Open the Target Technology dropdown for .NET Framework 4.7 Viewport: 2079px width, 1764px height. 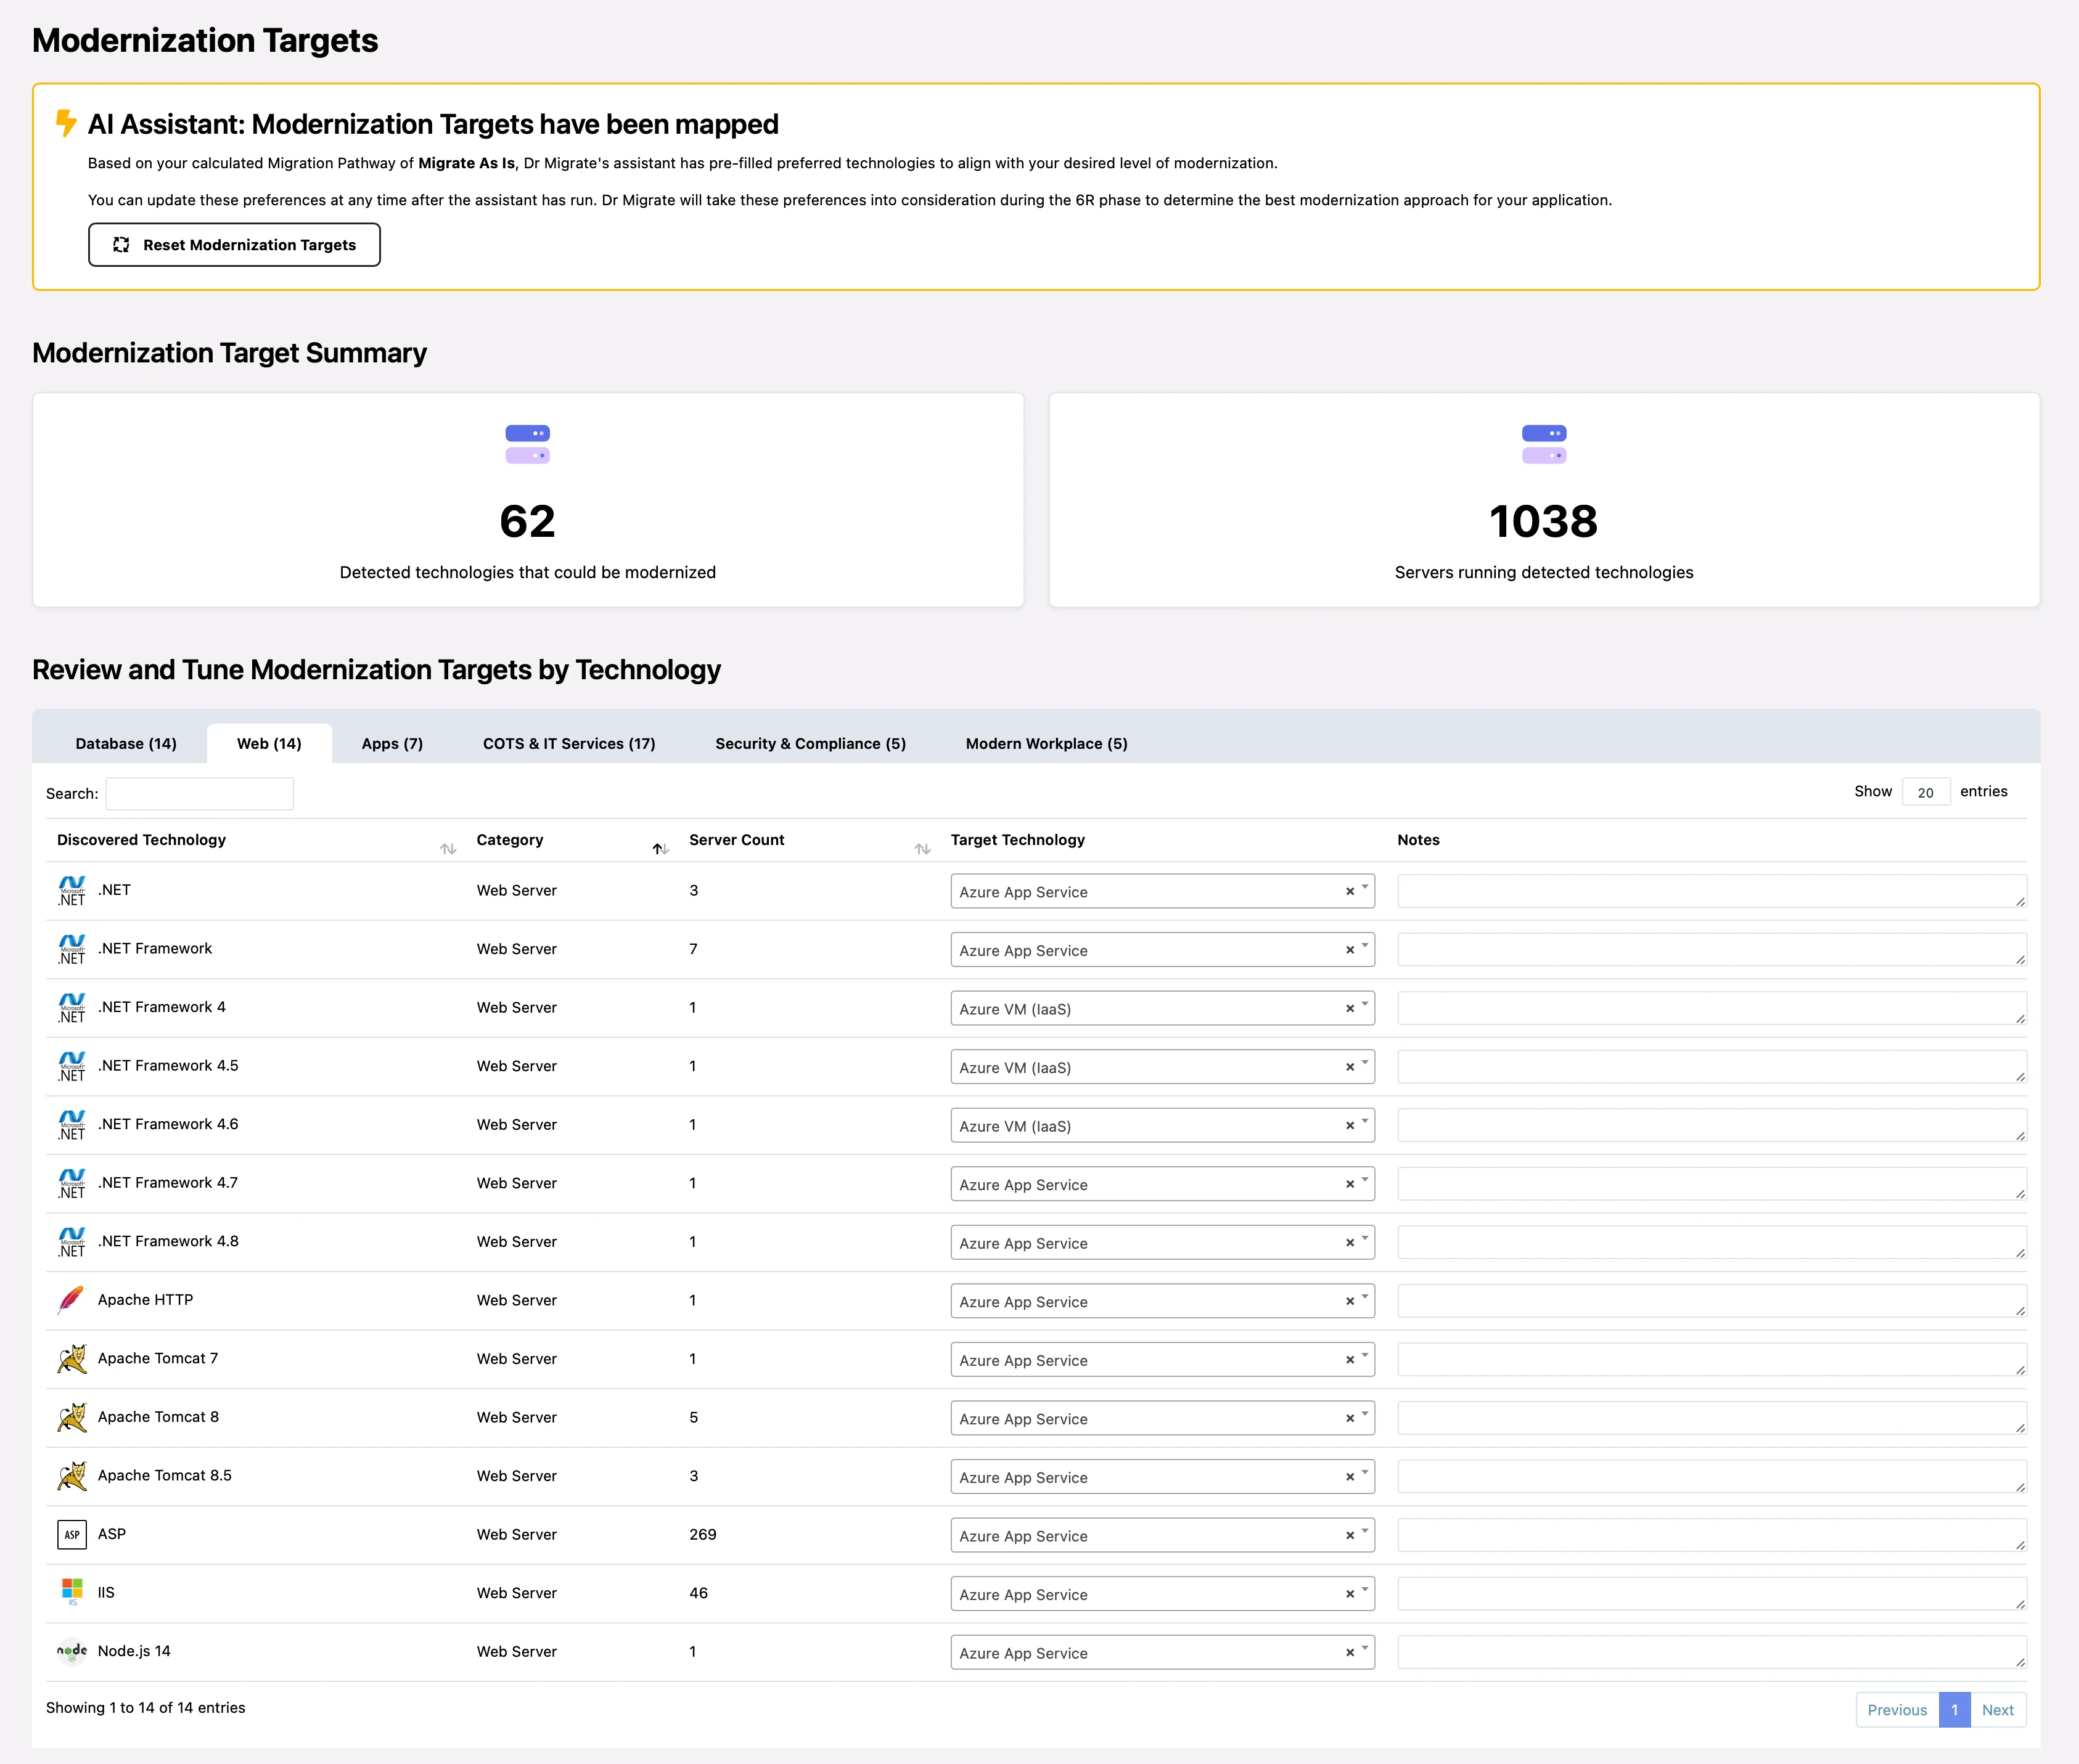click(1163, 1184)
